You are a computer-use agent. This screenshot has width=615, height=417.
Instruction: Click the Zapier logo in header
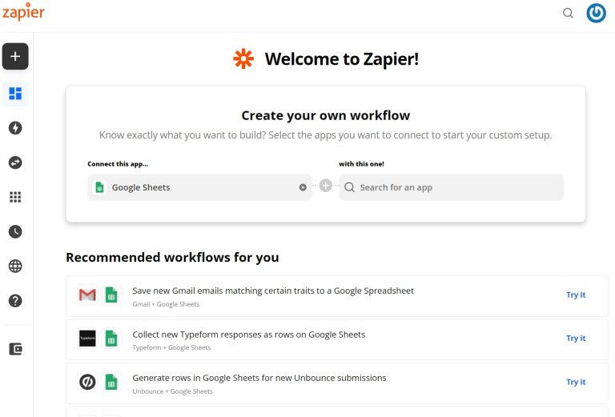(23, 12)
